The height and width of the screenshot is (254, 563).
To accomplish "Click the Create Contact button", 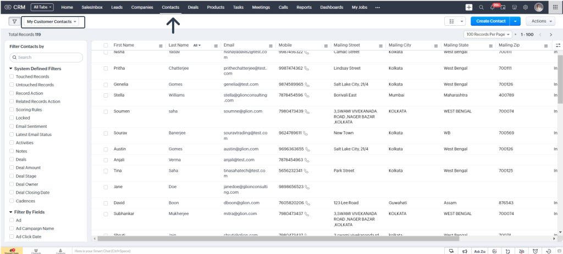I will click(490, 21).
